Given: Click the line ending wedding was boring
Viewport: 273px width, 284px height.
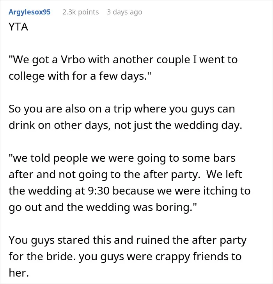Looking at the screenshot, I should [x=103, y=207].
